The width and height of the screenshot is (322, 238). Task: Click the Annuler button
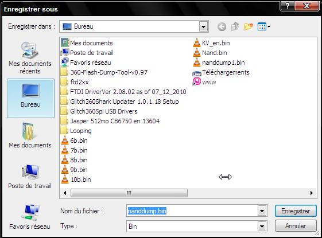(296, 226)
